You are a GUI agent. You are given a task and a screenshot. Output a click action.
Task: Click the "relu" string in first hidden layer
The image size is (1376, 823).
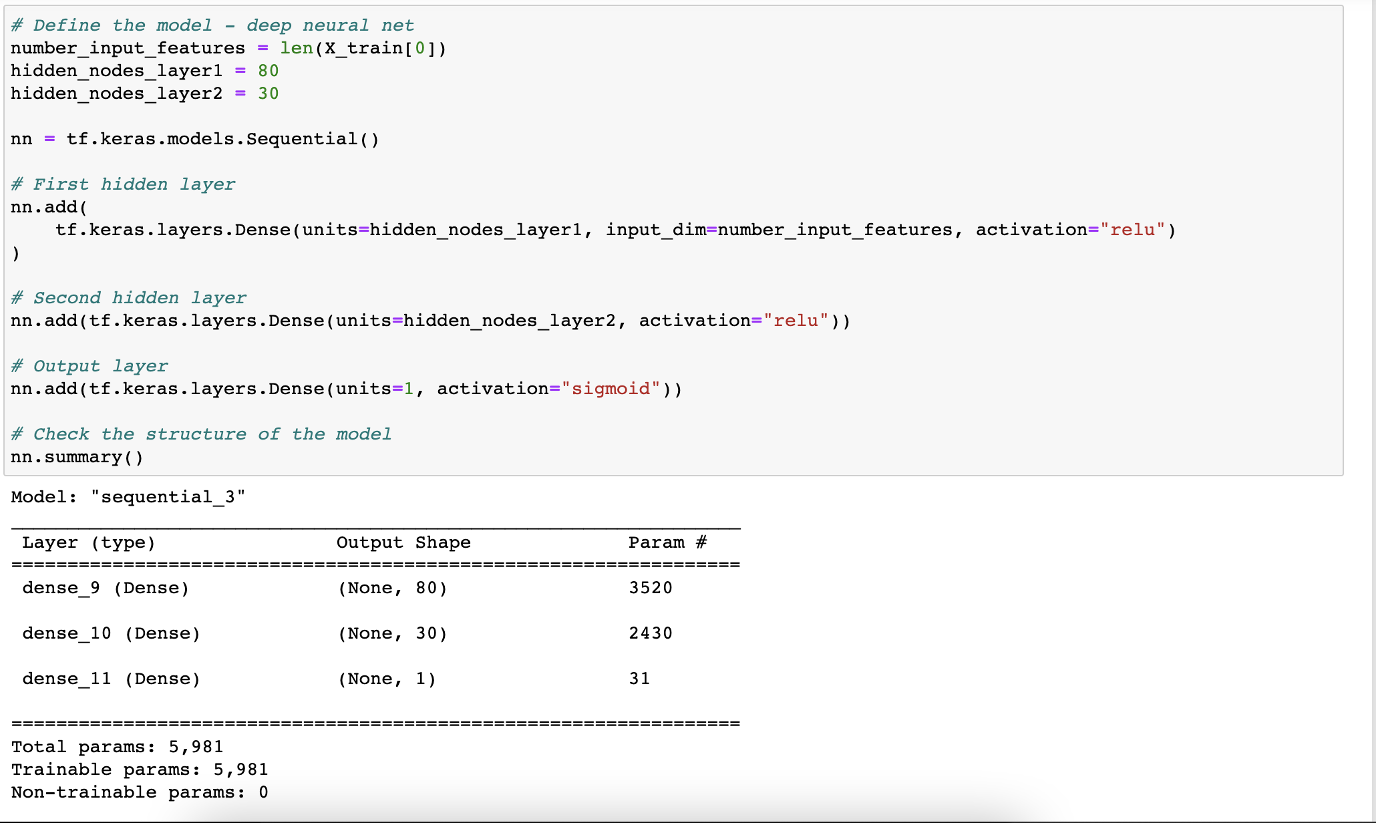1132,230
